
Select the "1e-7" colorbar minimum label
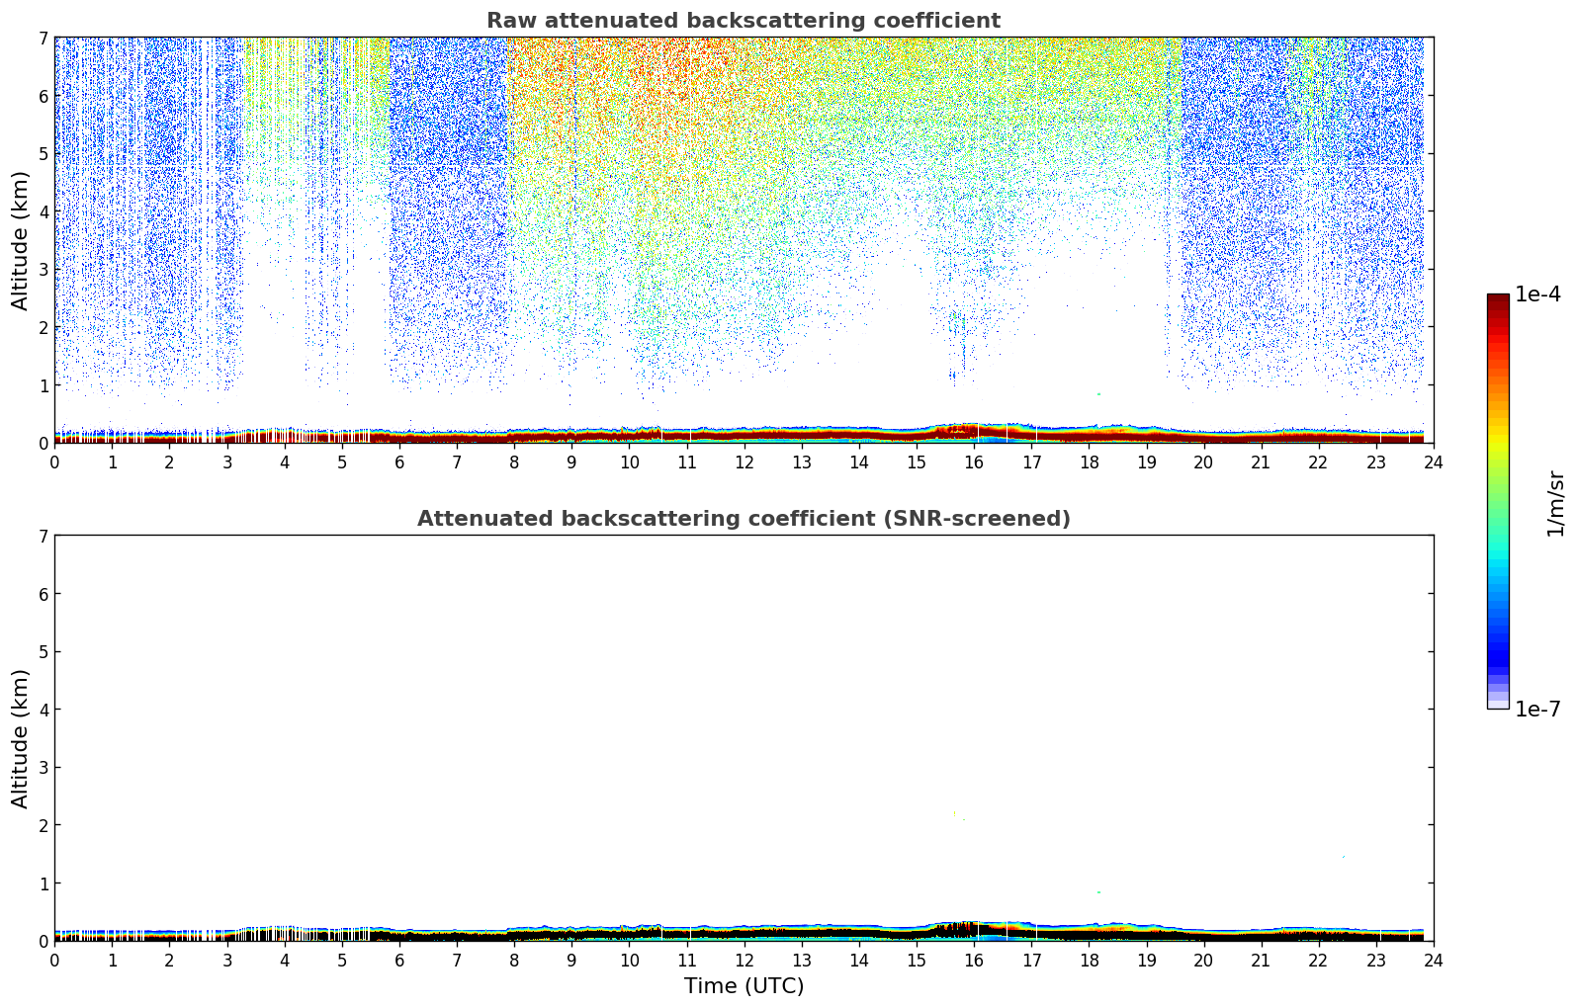(1537, 710)
